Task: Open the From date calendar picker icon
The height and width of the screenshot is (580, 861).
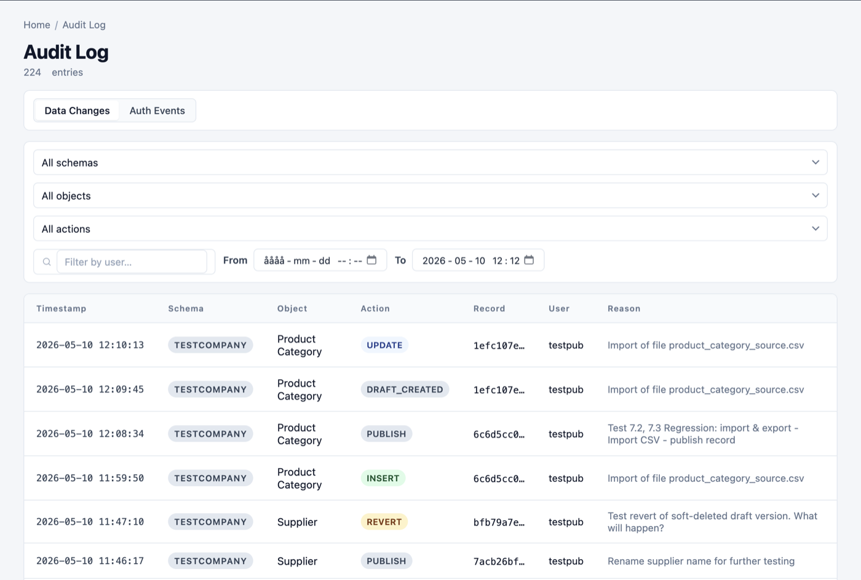Action: (x=371, y=260)
